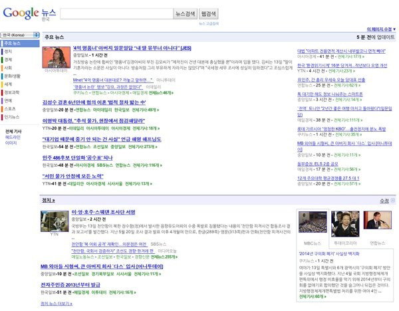399x311 pixels.
Task: Open the SBS뉴스 source under 민주 486후보 story
Action: (104, 165)
